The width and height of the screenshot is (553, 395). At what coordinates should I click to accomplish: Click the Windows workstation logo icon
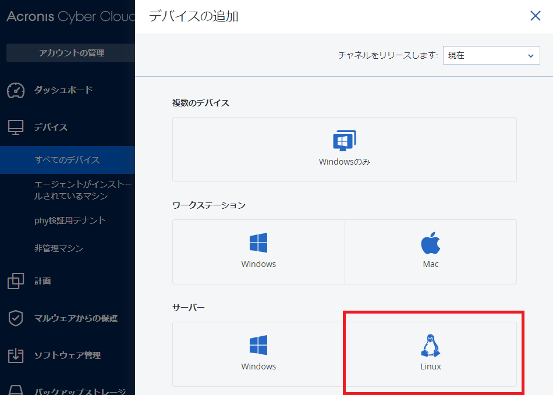[x=258, y=242]
